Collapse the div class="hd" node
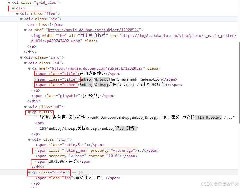Viewport: 240px width, 188px height. pos(25,63)
